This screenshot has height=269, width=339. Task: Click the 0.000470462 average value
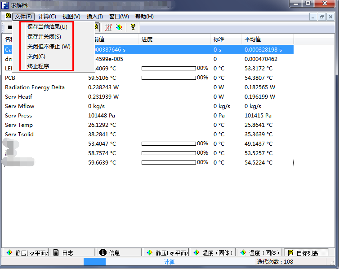click(x=261, y=59)
